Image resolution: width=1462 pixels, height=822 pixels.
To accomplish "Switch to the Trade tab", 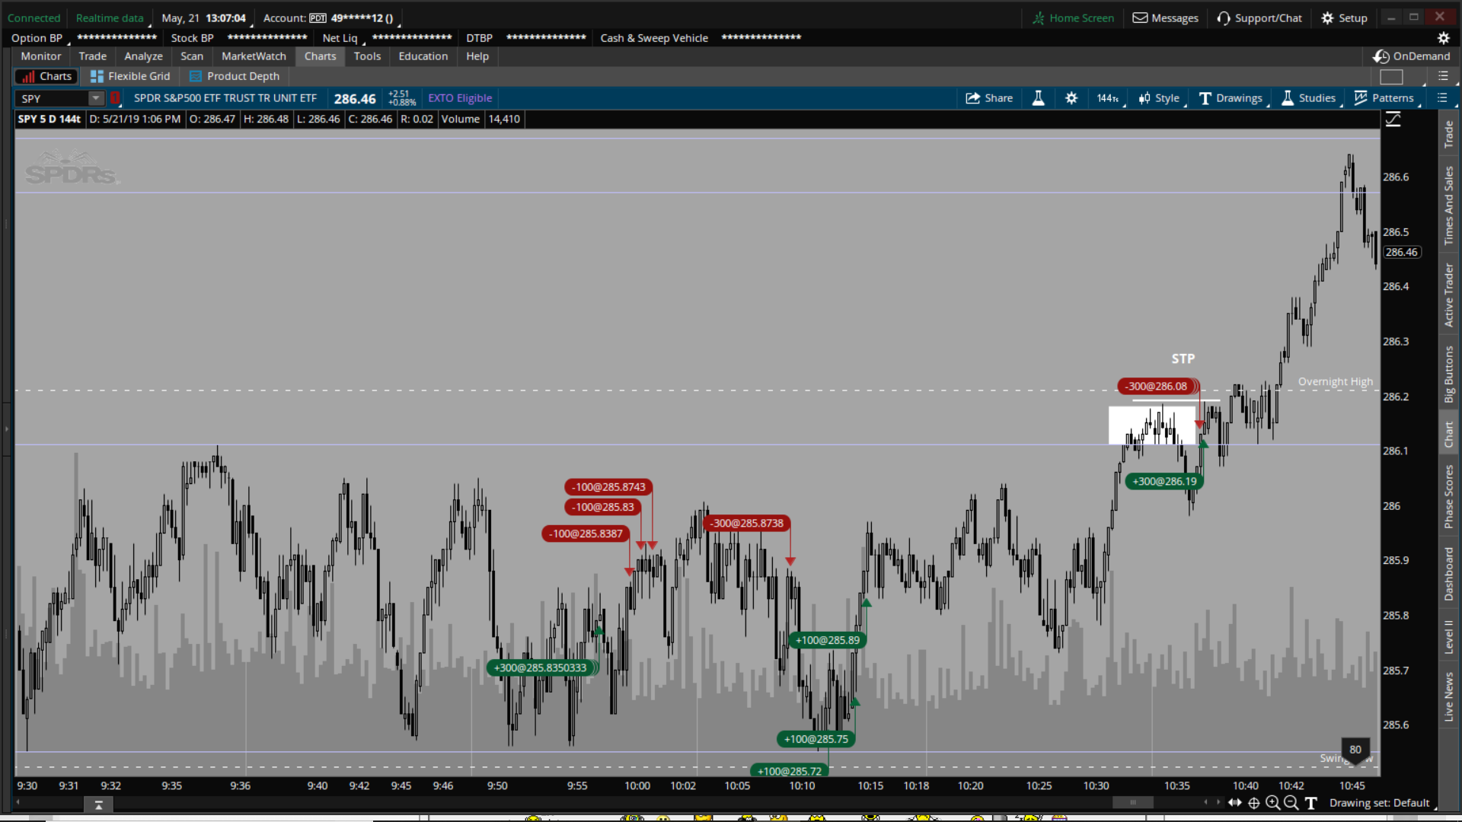I will pyautogui.click(x=93, y=56).
